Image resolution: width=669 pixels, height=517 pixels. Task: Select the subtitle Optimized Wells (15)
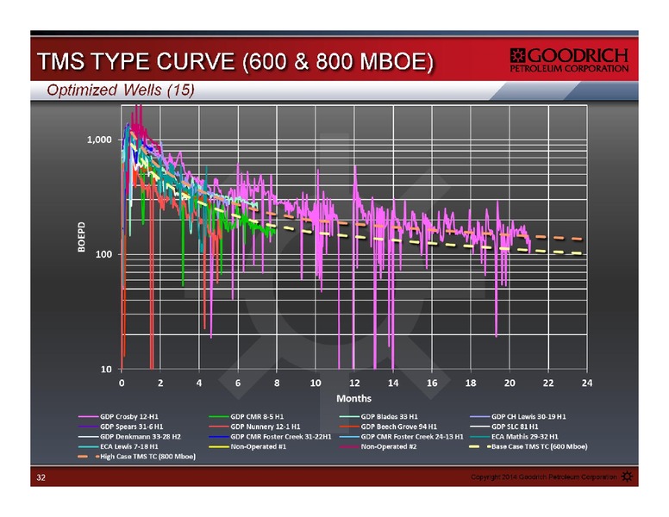(121, 90)
